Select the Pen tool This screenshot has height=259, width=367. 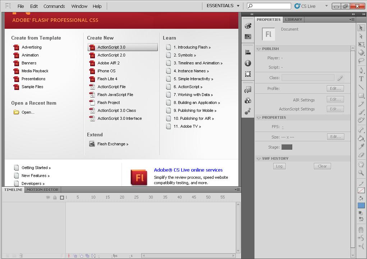(x=361, y=71)
